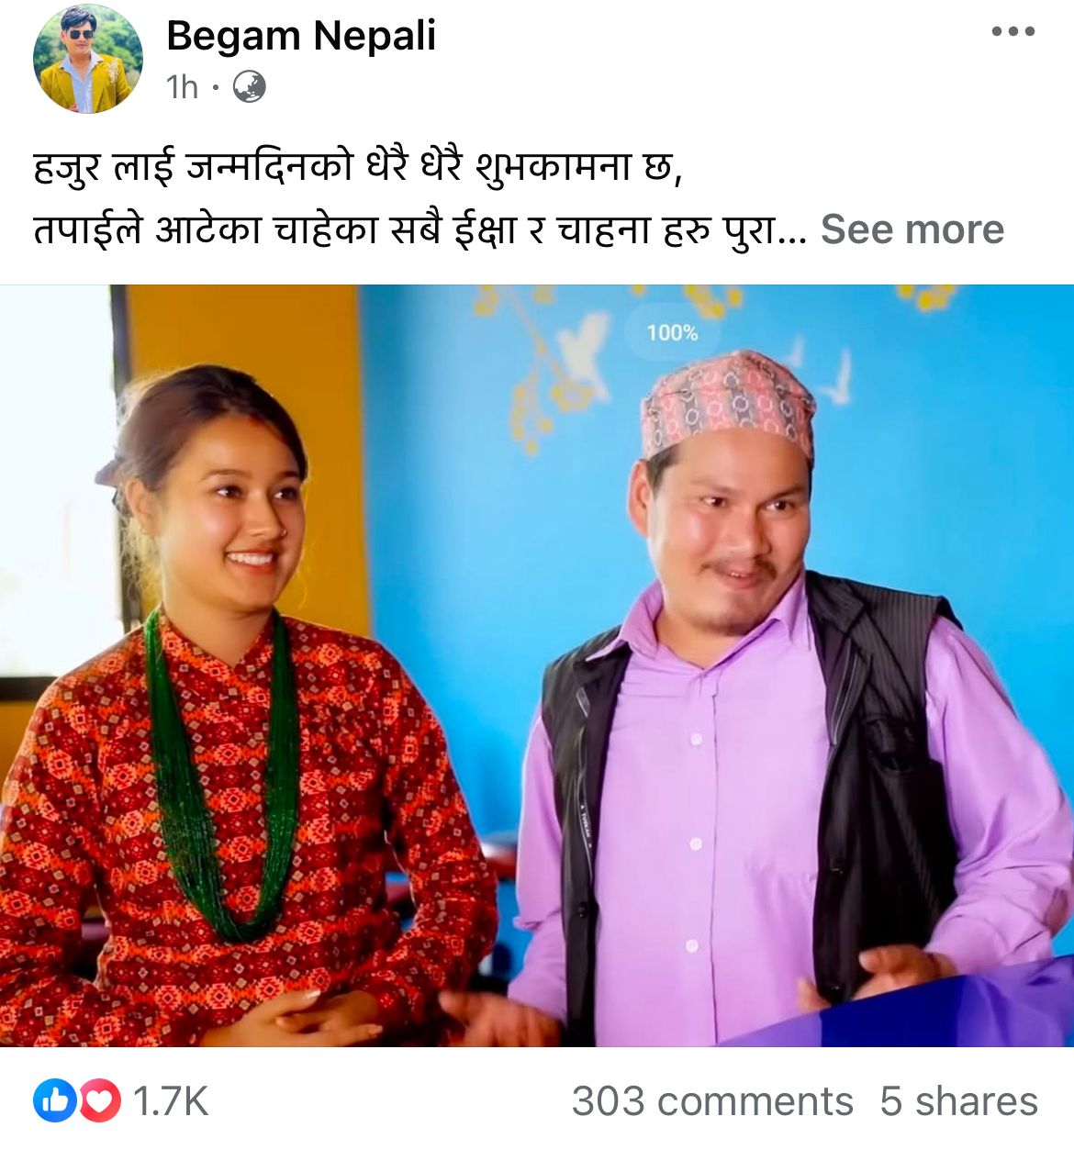Show who reacted via 1.7K count
This screenshot has height=1161, width=1074.
point(171,1100)
